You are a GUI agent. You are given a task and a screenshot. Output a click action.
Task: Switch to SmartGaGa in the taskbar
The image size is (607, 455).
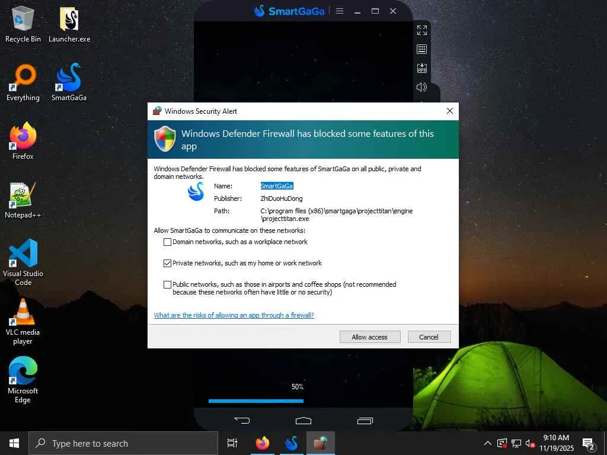(x=291, y=443)
